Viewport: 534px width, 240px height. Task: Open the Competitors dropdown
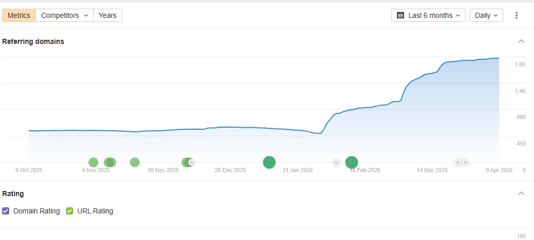64,15
